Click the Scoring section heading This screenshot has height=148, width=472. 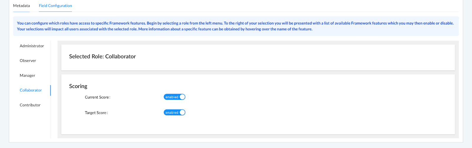point(78,86)
